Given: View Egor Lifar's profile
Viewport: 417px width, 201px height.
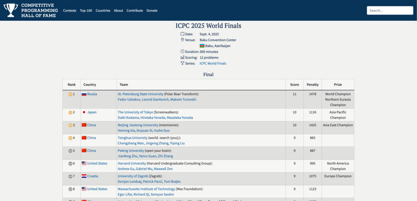Looking at the screenshot, I should click(x=125, y=194).
